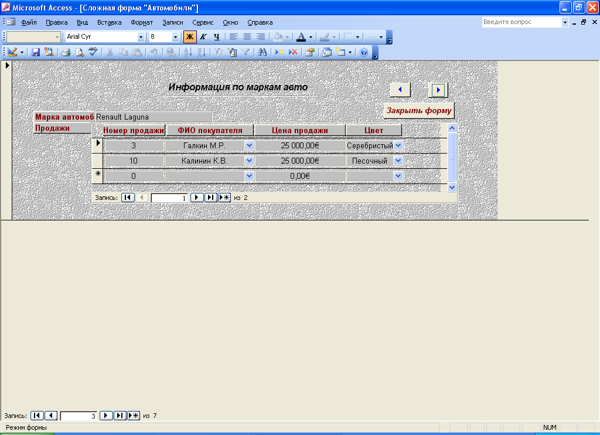Image resolution: width=600 pixels, height=435 pixels.
Task: Click the Access form control menu icon
Action: 11,22
